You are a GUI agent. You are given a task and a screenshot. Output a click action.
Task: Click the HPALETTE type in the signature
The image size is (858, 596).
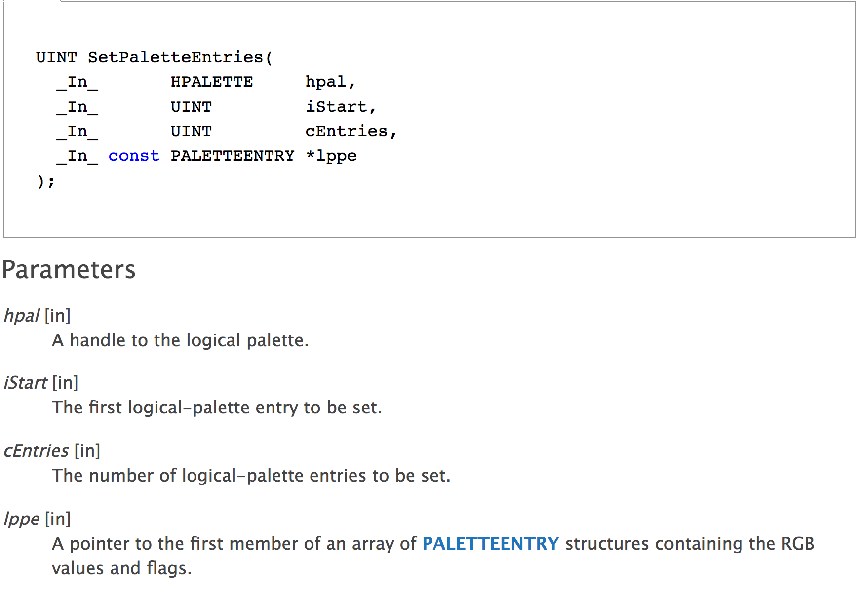coord(211,82)
